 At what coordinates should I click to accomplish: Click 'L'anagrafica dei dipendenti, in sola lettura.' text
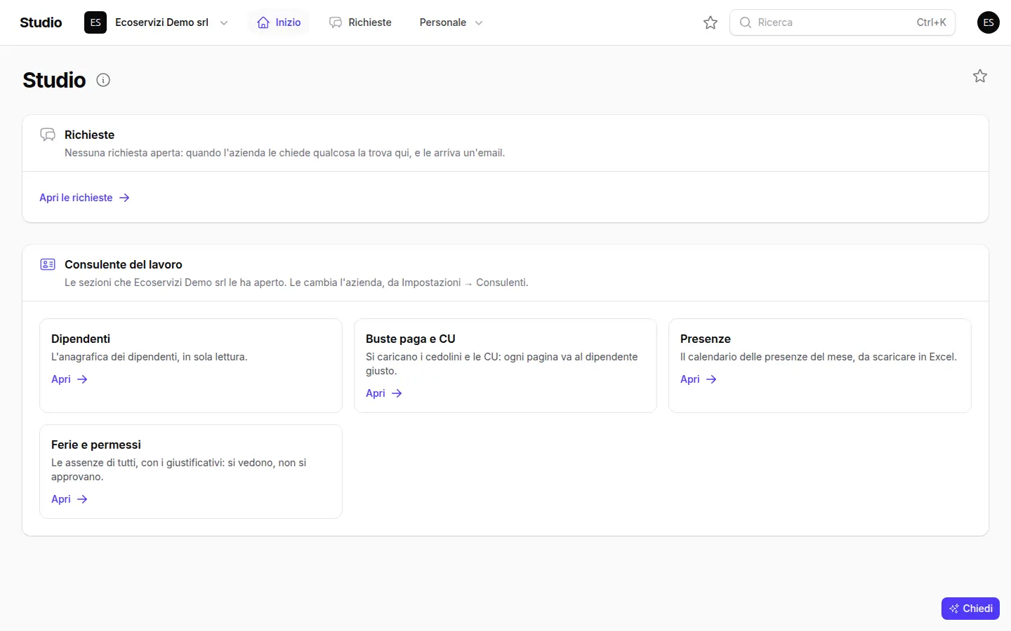coord(150,357)
